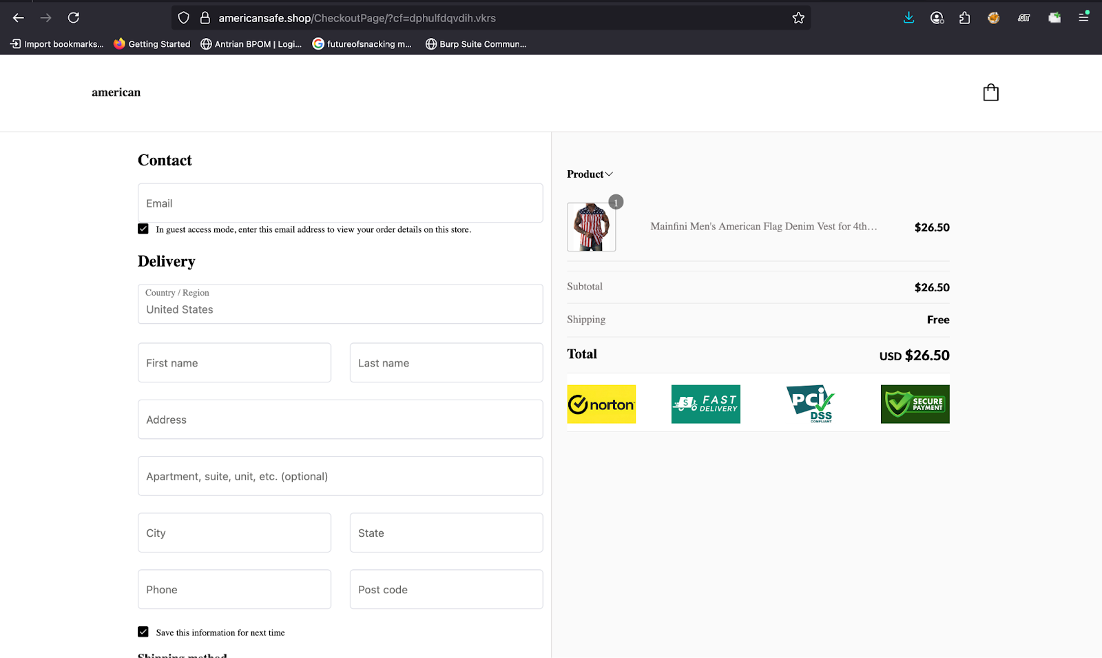Image resolution: width=1102 pixels, height=658 pixels.
Task: Click the browser forward arrow
Action: tap(46, 18)
